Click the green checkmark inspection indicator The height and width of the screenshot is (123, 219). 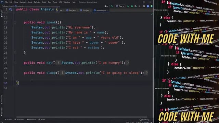click(x=152, y=14)
